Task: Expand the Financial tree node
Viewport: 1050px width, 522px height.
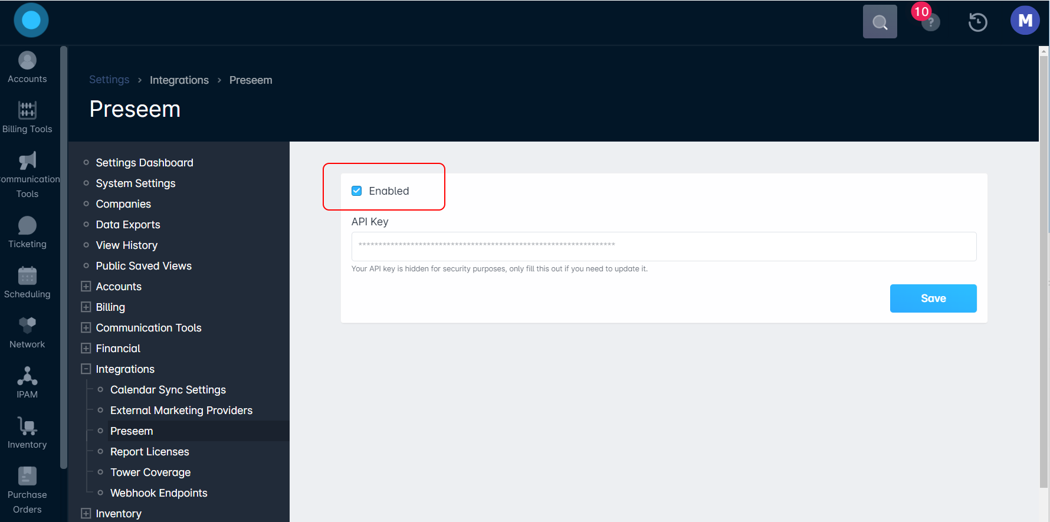Action: pyautogui.click(x=86, y=348)
